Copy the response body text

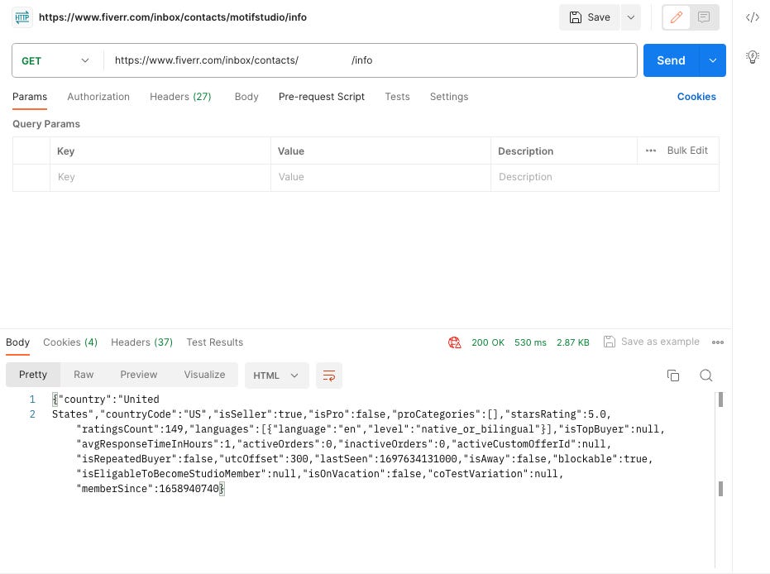click(x=673, y=375)
